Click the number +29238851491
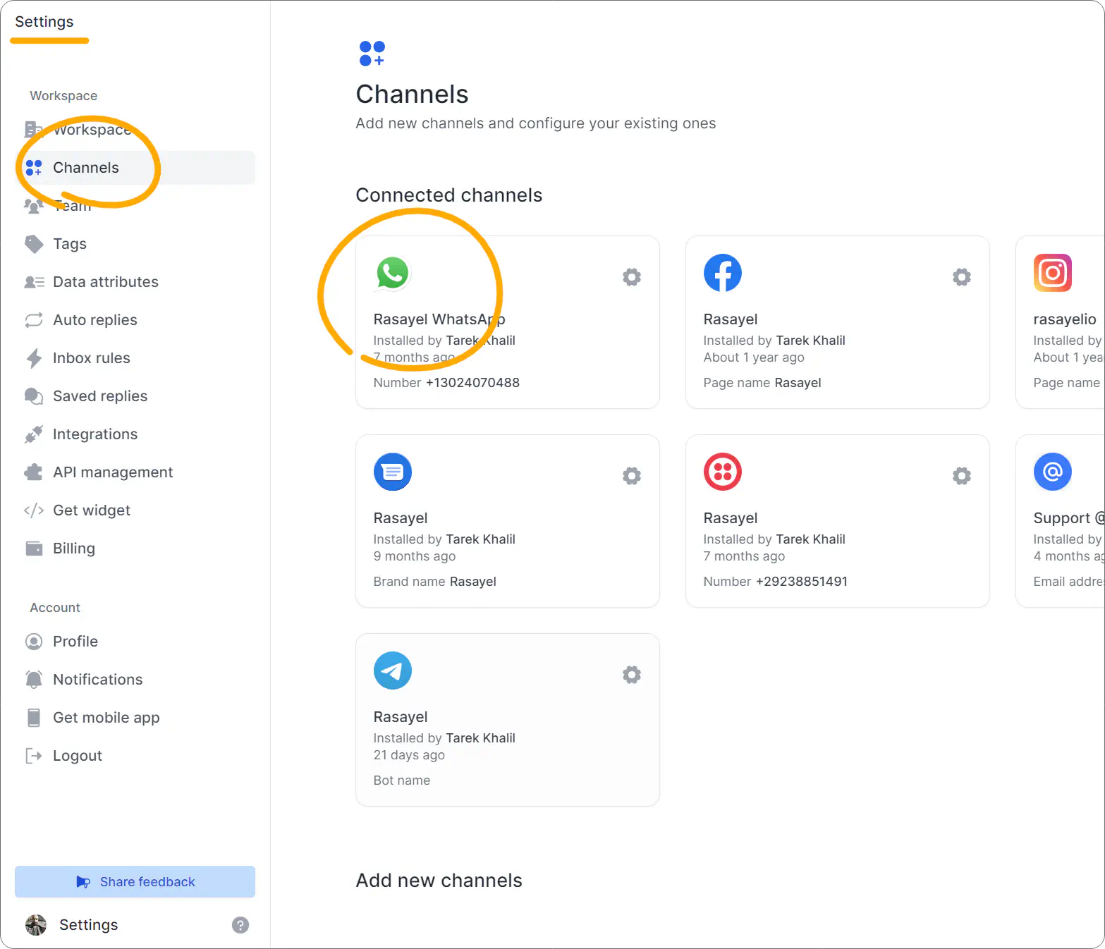 coord(802,582)
